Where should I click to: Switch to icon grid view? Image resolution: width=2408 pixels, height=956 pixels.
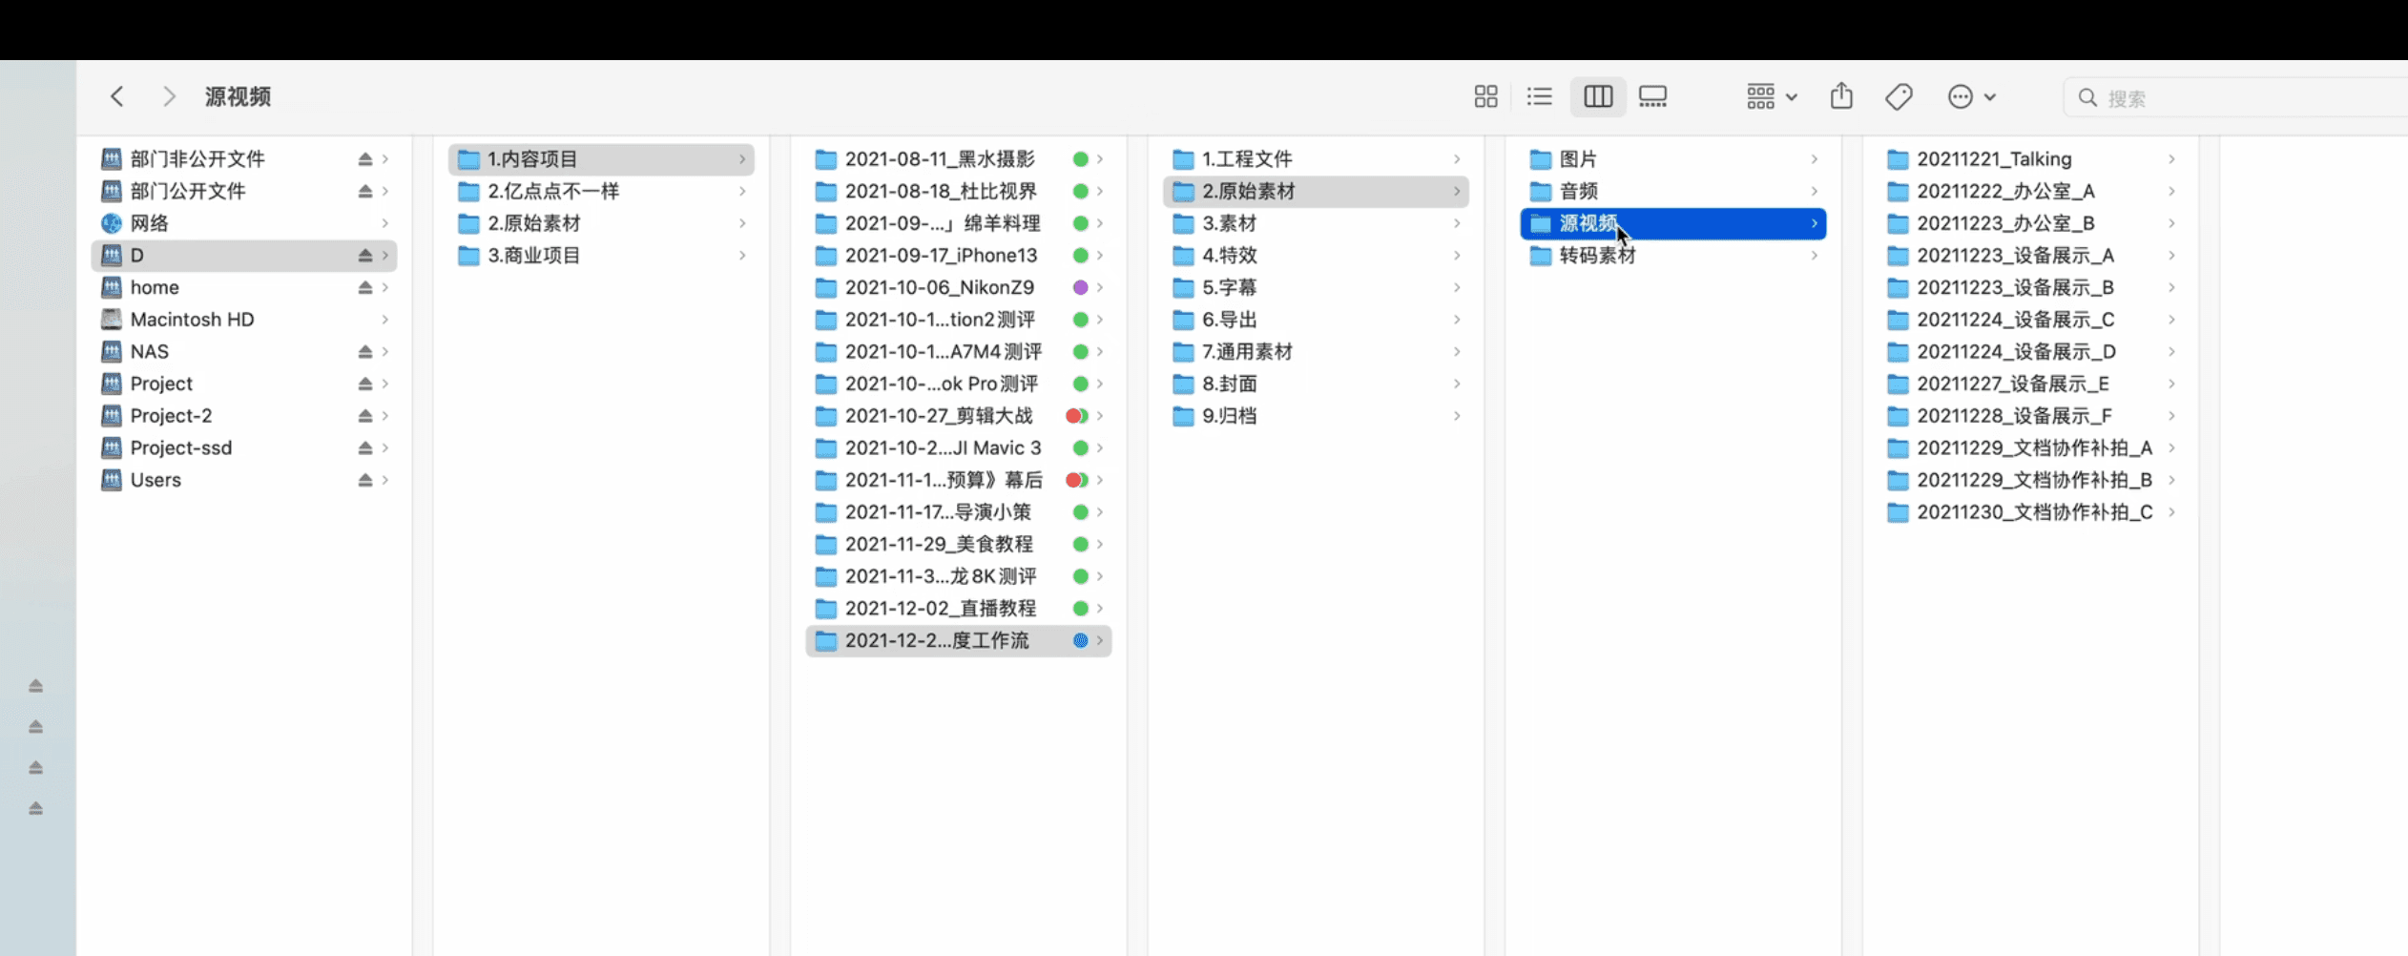point(1485,96)
